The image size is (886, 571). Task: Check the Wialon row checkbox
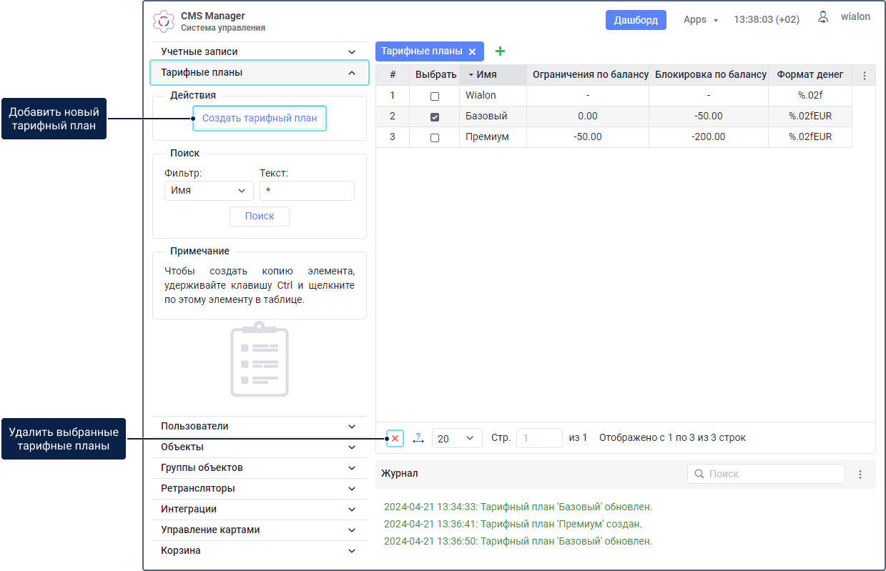click(x=435, y=96)
